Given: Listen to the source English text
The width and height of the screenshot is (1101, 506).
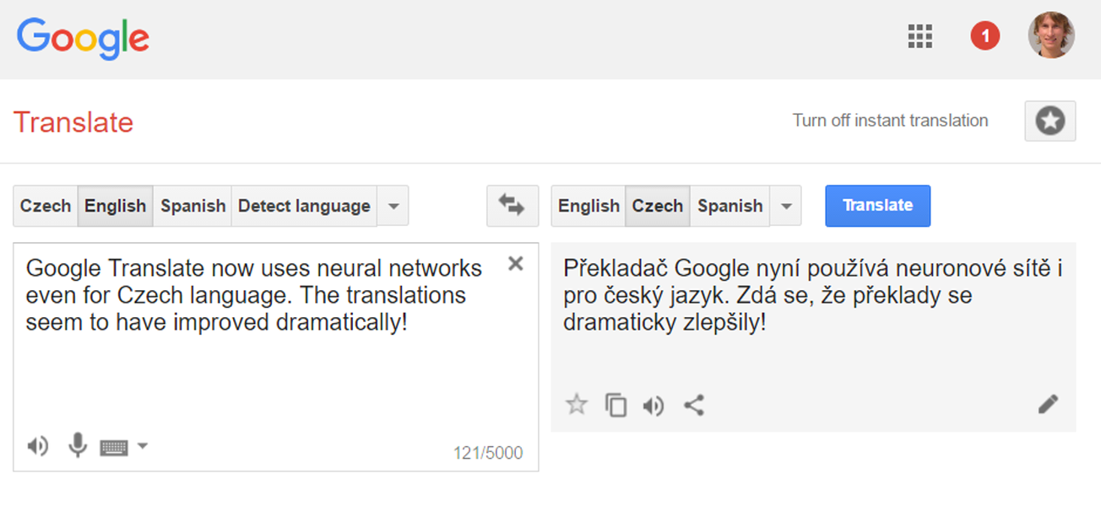Looking at the screenshot, I should [x=38, y=446].
